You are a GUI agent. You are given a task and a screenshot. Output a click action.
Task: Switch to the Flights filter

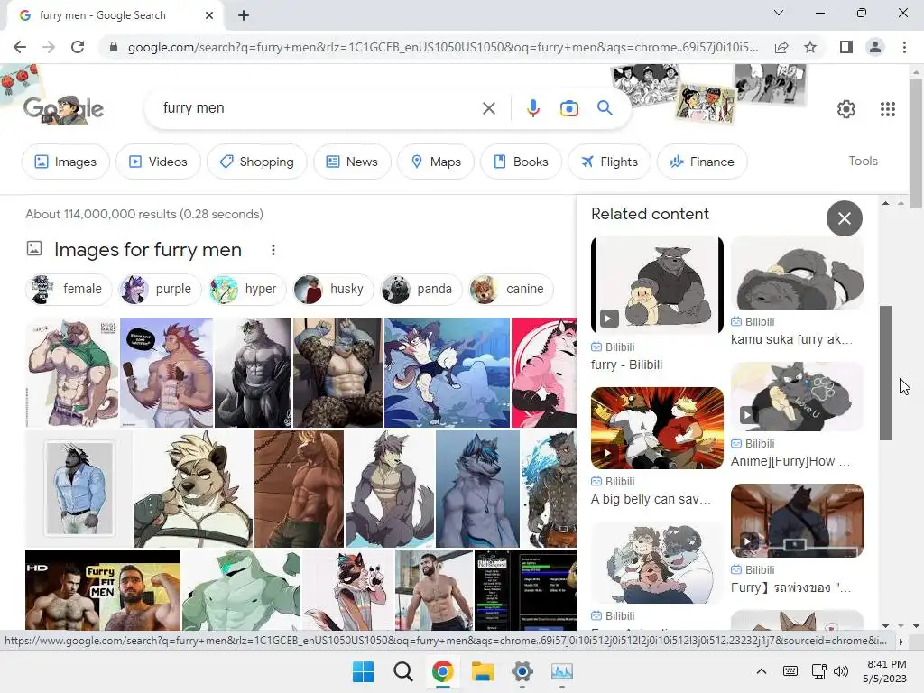tap(609, 162)
